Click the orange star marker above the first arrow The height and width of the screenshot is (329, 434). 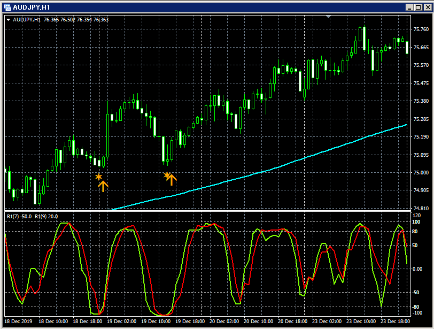point(99,177)
